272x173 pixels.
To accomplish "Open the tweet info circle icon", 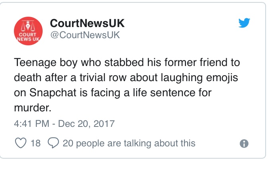I will (x=245, y=144).
